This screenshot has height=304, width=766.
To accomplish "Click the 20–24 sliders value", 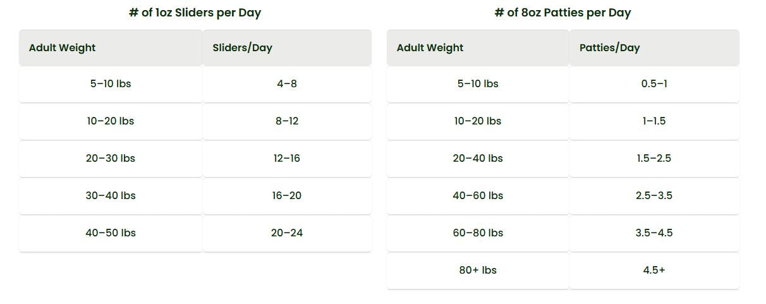I will click(x=287, y=233).
